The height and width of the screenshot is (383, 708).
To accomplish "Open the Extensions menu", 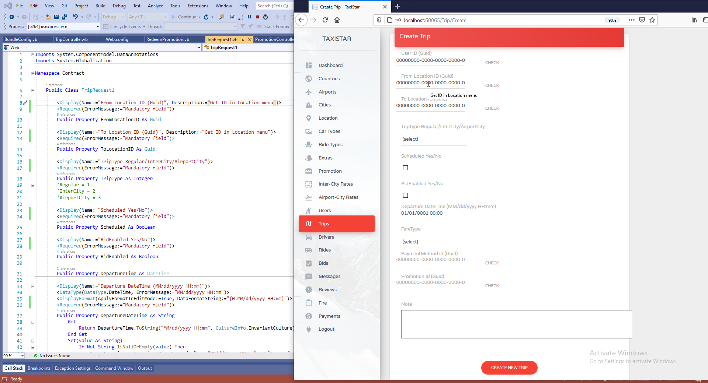I will click(x=198, y=6).
